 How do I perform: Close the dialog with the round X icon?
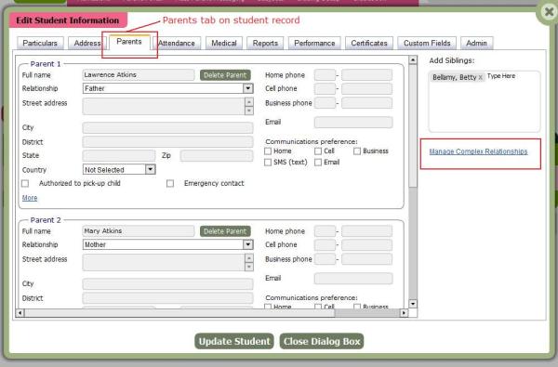click(x=549, y=12)
